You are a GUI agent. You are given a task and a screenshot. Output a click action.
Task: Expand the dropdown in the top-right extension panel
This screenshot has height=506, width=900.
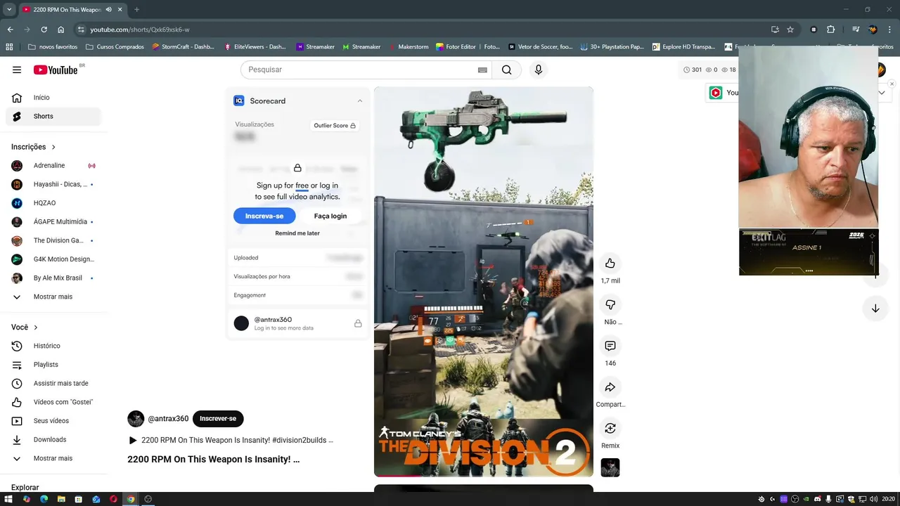[x=882, y=93]
